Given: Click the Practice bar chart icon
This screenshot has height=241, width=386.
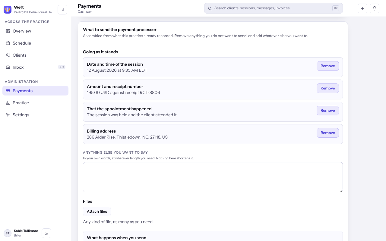Looking at the screenshot, I should point(8,103).
